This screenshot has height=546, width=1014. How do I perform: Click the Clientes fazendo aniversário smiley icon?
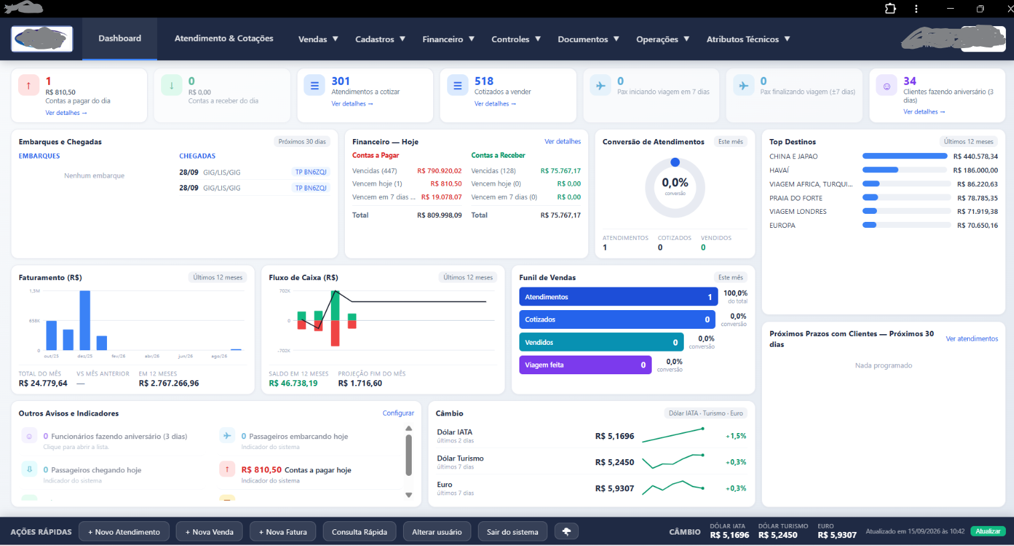pyautogui.click(x=887, y=85)
